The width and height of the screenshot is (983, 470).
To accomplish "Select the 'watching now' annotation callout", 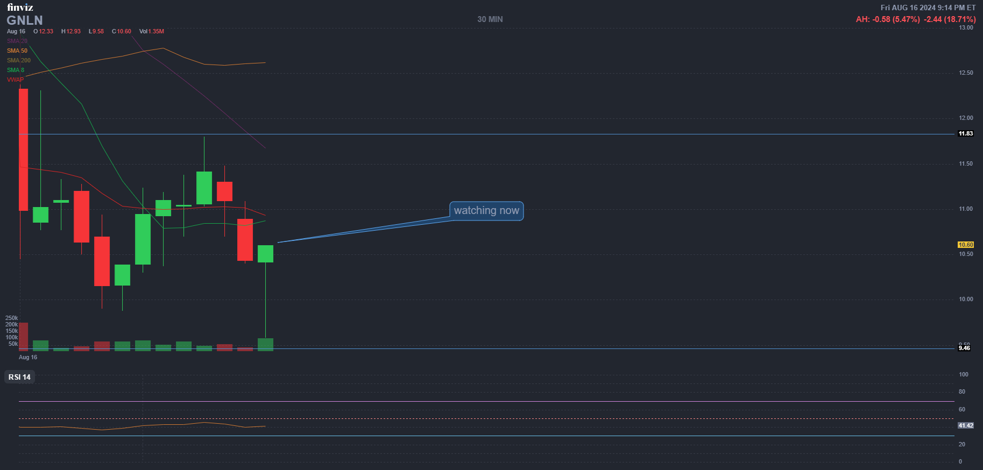I will click(x=486, y=211).
